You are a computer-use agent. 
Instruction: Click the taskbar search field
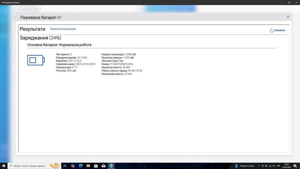click(34, 166)
